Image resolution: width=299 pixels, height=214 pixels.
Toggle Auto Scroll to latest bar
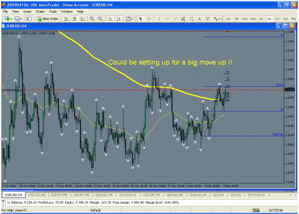point(110,19)
